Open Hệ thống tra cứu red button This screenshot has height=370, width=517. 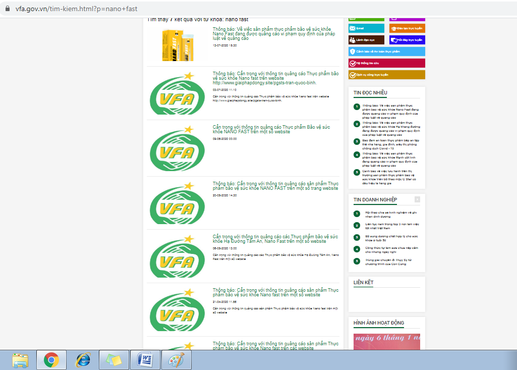coord(386,63)
